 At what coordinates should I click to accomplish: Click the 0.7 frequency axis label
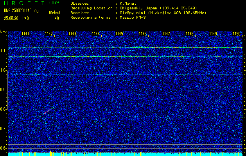(3, 129)
